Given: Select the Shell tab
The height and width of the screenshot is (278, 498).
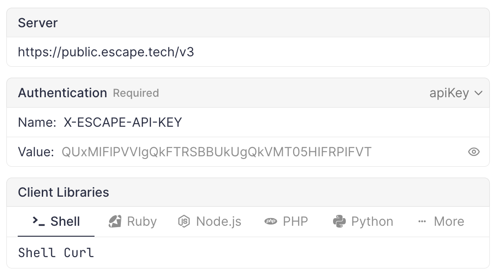Looking at the screenshot, I should tap(55, 221).
